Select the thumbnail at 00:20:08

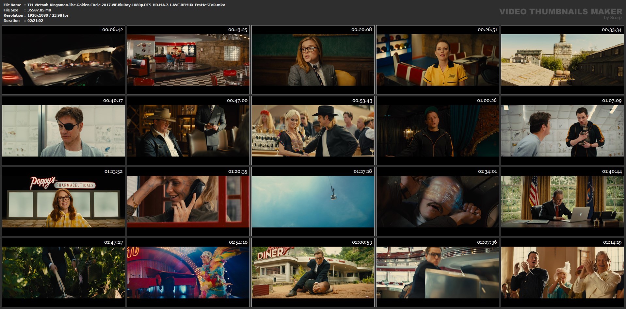pyautogui.click(x=313, y=60)
